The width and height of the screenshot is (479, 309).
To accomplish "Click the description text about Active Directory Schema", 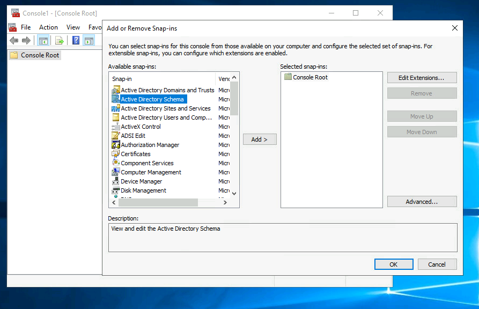I will click(166, 229).
